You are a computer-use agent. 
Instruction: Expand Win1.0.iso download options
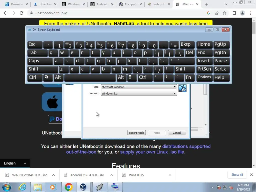pyautogui.click(x=170, y=175)
